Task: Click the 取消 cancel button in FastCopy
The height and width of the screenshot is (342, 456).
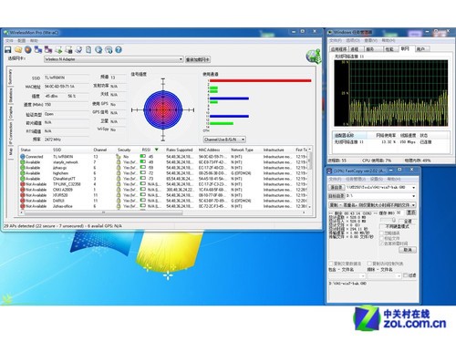Action: (x=408, y=250)
